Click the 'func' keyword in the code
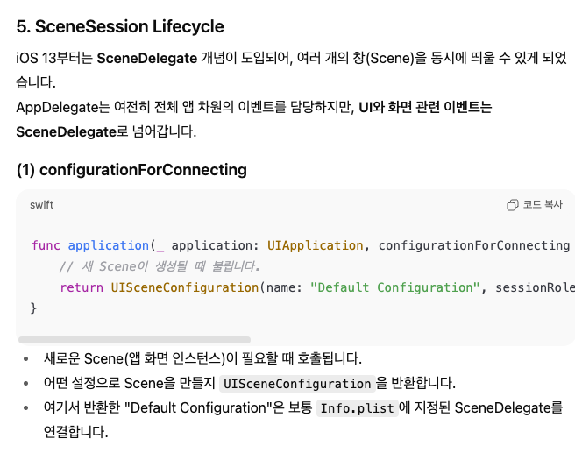This screenshot has height=453, width=575. coord(46,245)
